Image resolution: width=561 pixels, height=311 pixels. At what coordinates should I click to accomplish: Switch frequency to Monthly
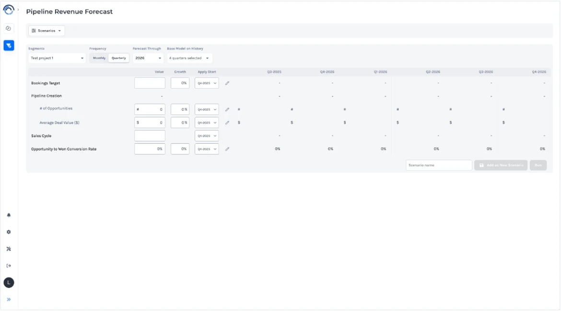click(x=99, y=58)
